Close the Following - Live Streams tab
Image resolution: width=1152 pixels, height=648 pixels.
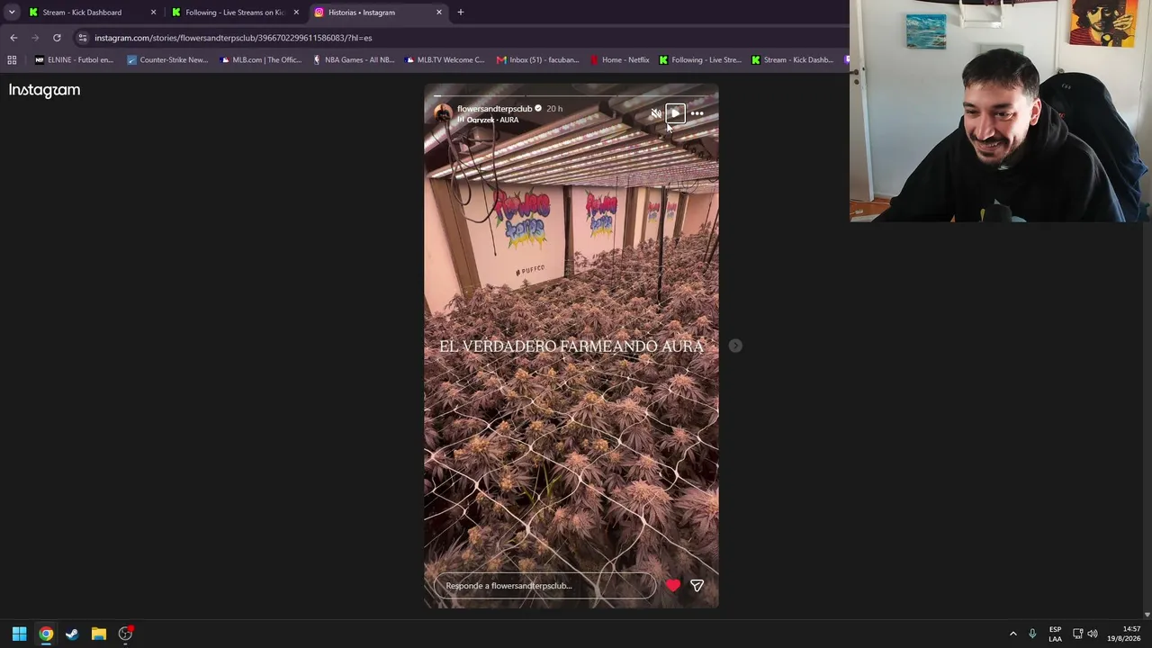[296, 13]
